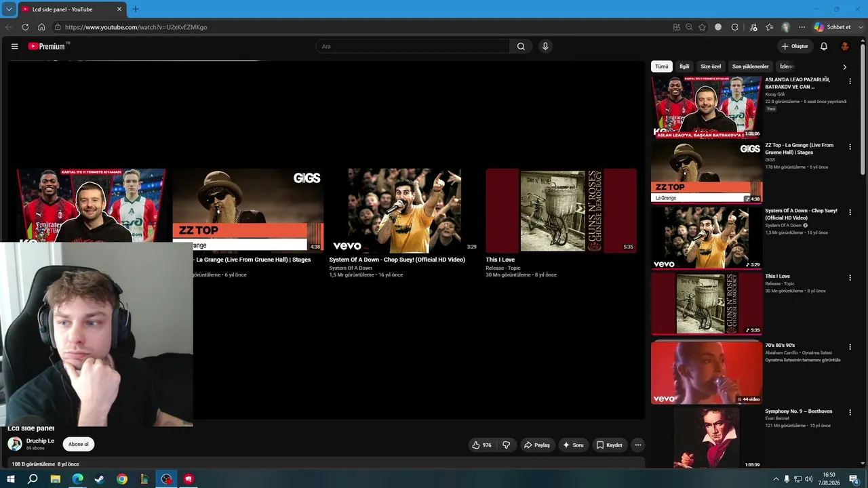
Task: Open the Windows Start menu
Action: click(11, 479)
